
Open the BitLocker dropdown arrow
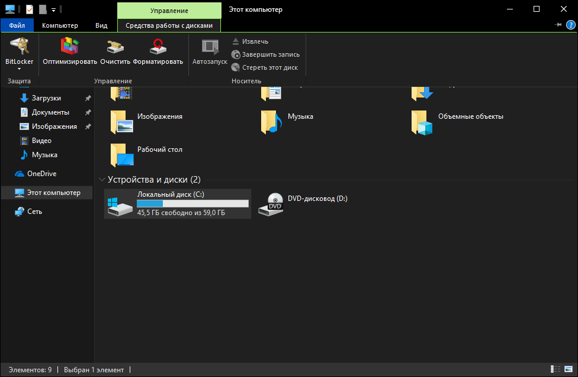pos(19,69)
